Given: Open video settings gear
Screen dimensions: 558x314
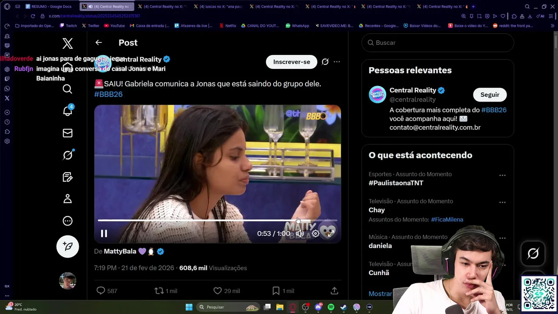Looking at the screenshot, I should pos(316,234).
